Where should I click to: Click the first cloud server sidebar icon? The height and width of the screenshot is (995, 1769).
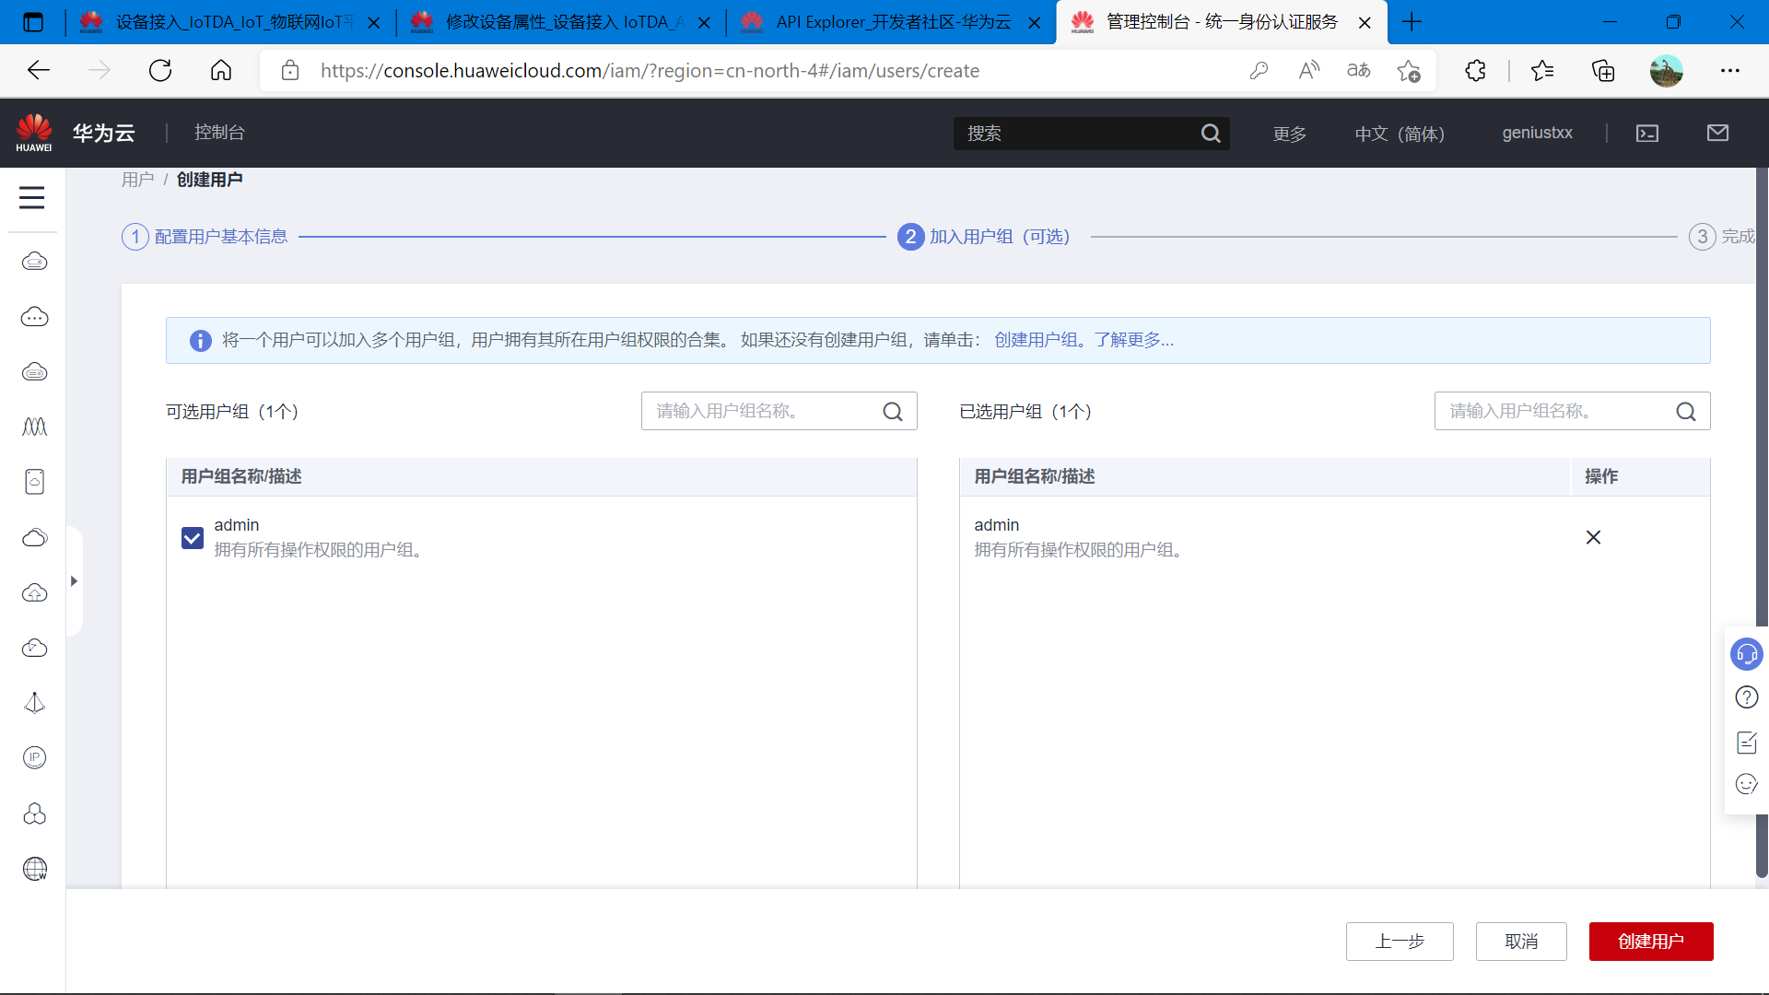(x=35, y=262)
